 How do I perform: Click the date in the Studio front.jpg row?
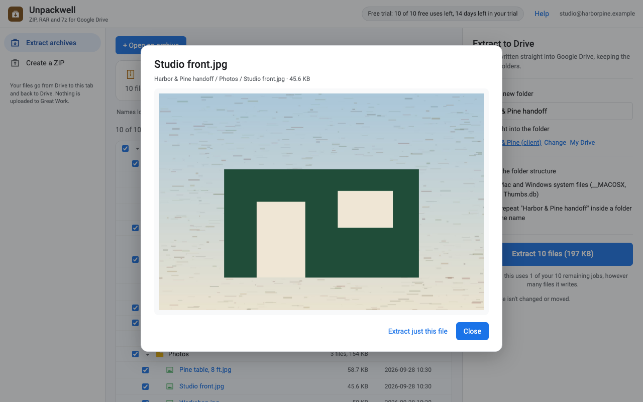pos(408,386)
